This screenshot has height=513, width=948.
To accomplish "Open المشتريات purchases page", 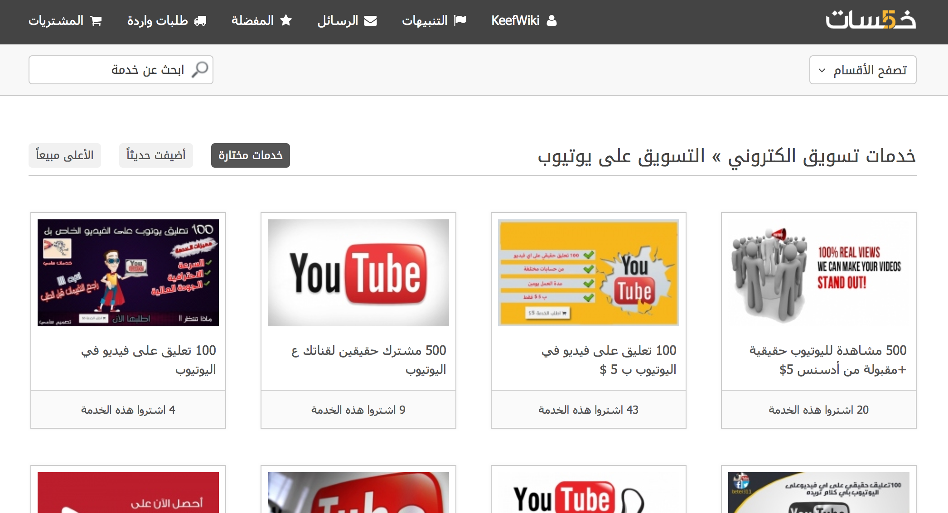I will pos(65,20).
